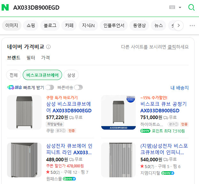The width and height of the screenshot is (199, 184).
Task: Click the delivery truck icon by 577,220원
Action: [72, 118]
